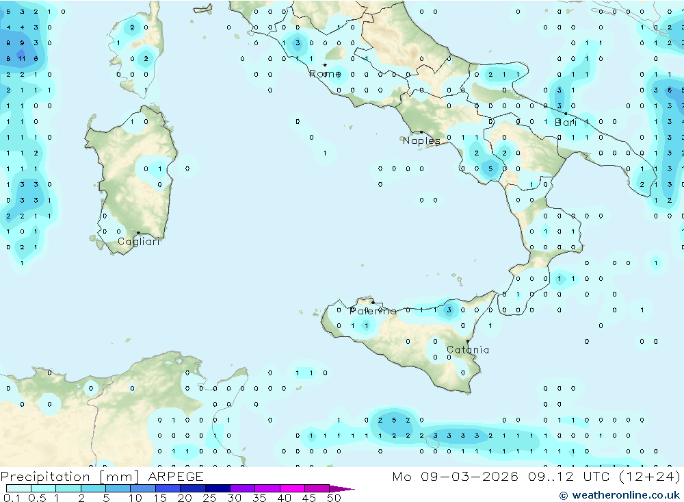This screenshot has height=502, width=684.
Task: Click the date '09-03-2026' in the footer
Action: [469, 476]
